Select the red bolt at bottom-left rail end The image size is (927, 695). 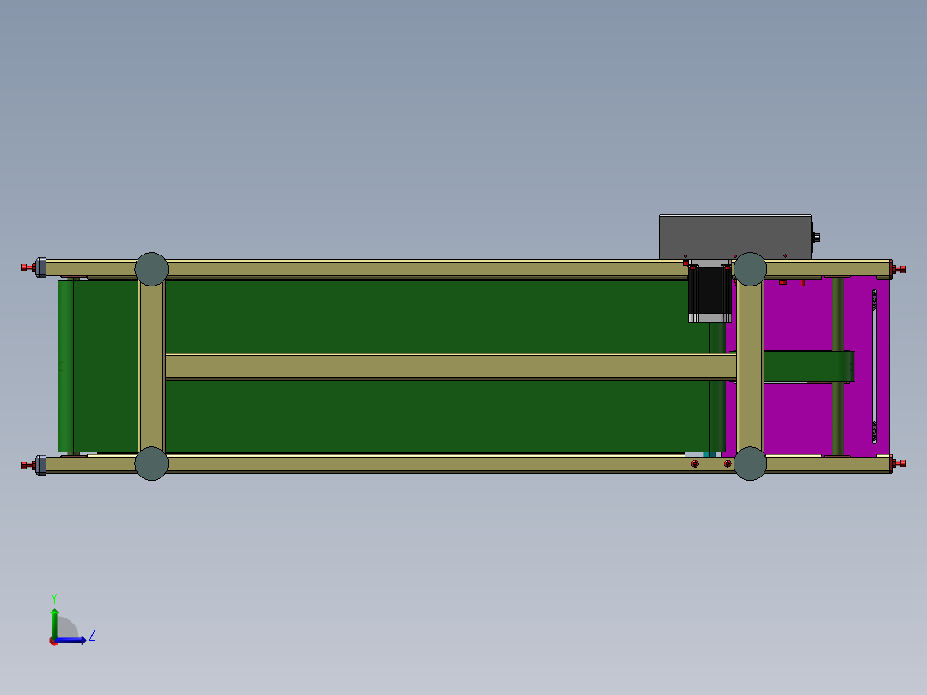point(28,465)
